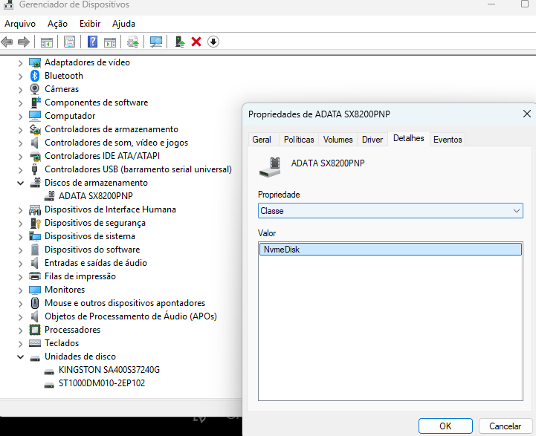The width and height of the screenshot is (536, 436).
Task: Toggle the console tree pane icon
Action: (47, 42)
